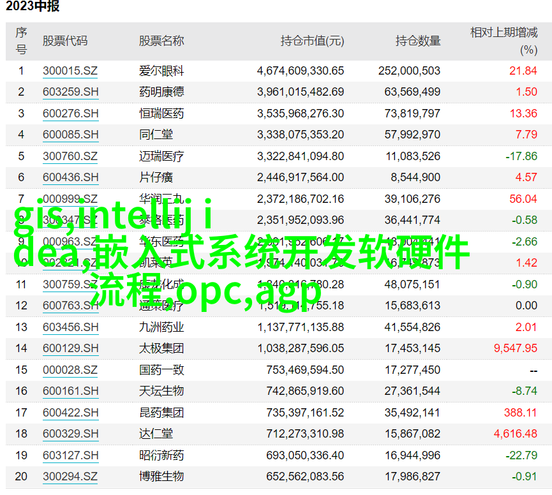
Task: Click stock name 天坛生物
Action: (161, 391)
